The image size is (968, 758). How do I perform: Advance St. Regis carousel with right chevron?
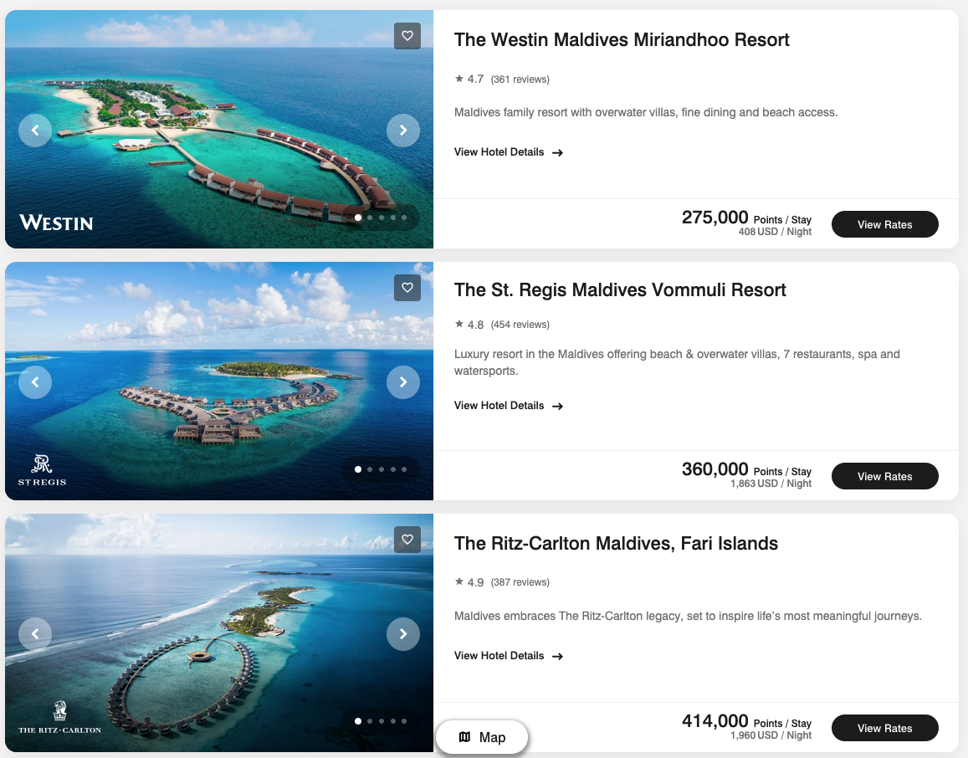click(x=403, y=382)
